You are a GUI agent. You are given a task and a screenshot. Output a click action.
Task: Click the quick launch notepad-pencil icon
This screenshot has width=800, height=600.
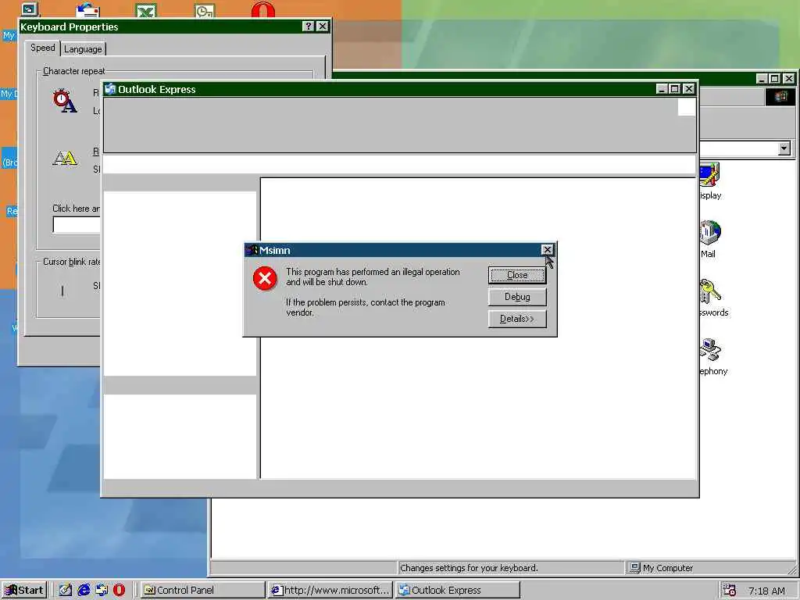tap(66, 591)
